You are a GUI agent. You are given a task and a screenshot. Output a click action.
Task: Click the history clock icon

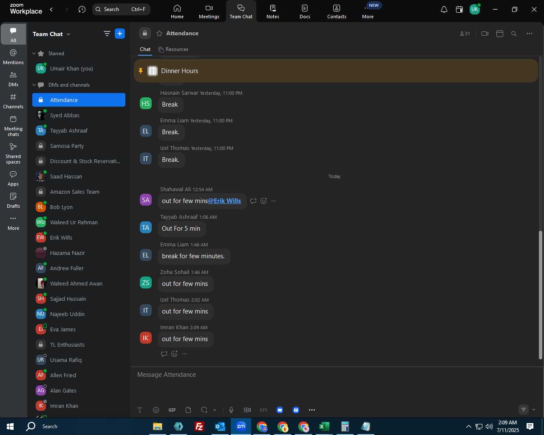pos(82,9)
